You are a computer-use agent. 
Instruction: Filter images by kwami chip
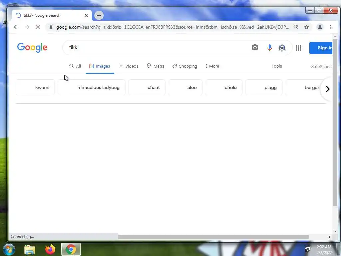(35, 87)
